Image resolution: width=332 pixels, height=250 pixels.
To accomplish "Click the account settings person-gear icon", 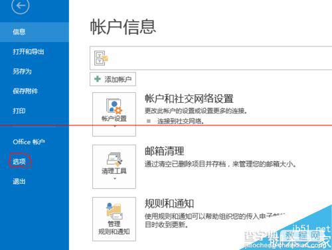I will (x=114, y=106).
